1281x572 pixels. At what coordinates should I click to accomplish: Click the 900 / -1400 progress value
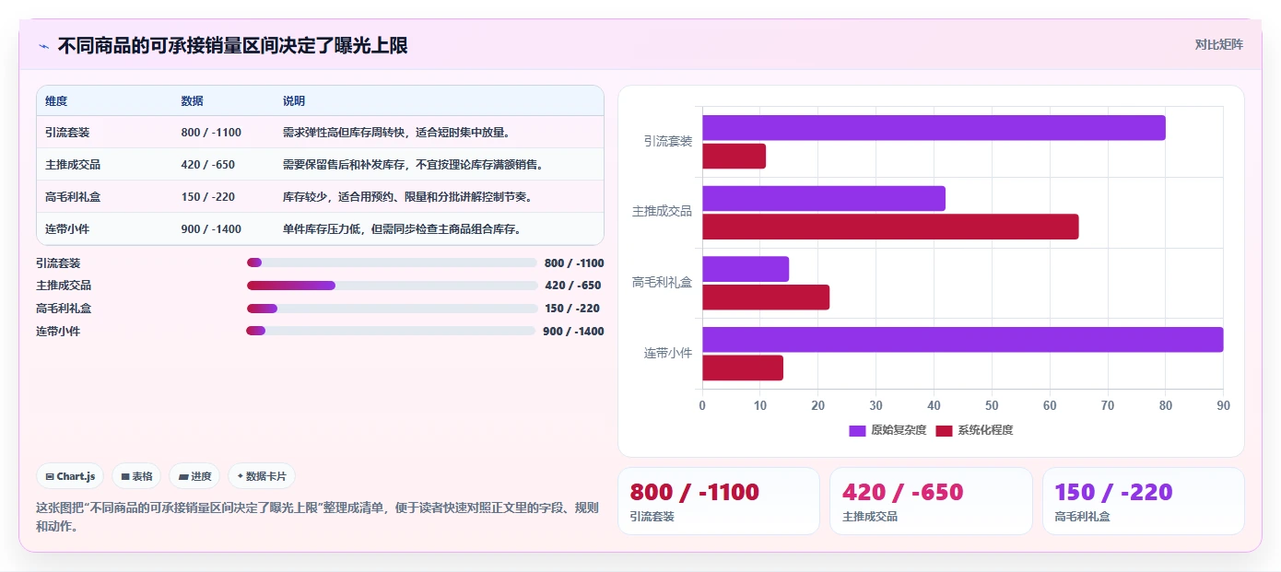click(573, 332)
